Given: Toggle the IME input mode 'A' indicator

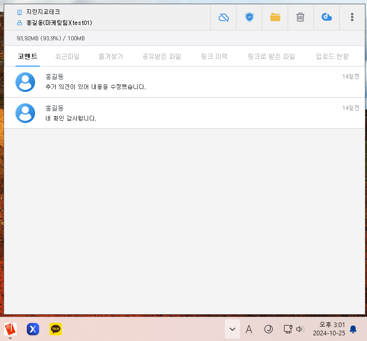Looking at the screenshot, I should tap(249, 329).
